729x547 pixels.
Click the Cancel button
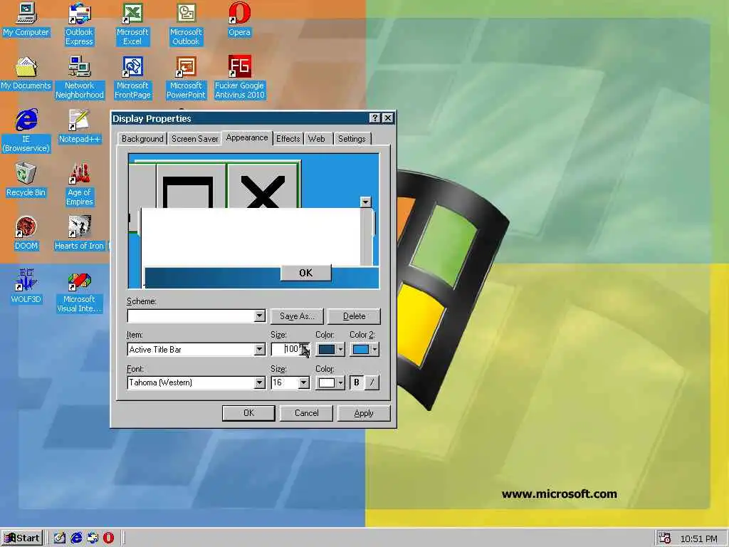click(306, 413)
